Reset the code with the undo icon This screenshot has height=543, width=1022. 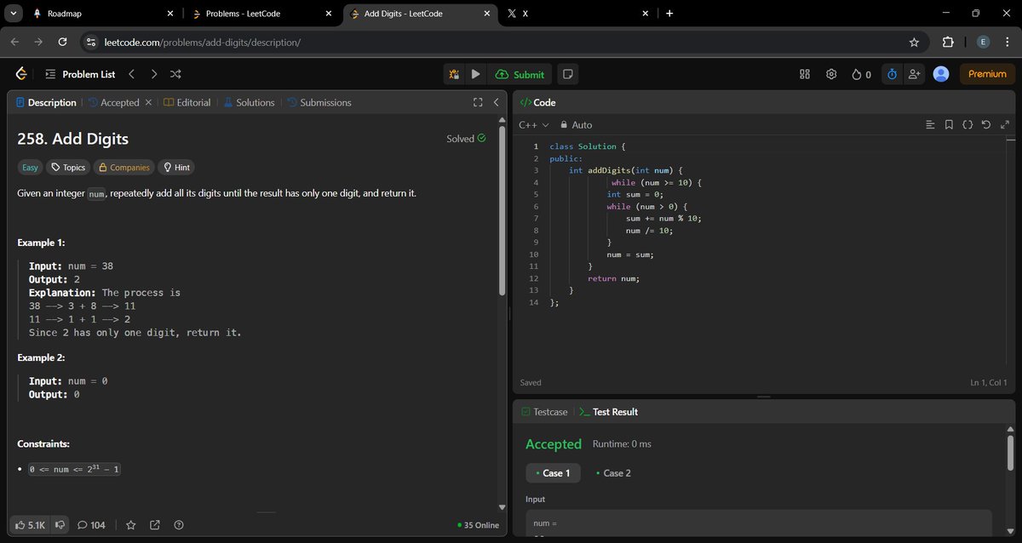[x=986, y=124]
